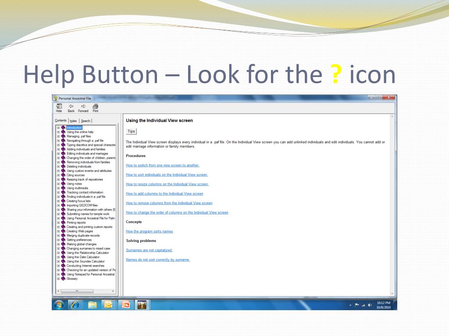Click the book icon beside Using the online help
The width and height of the screenshot is (449, 336).
tap(63, 132)
